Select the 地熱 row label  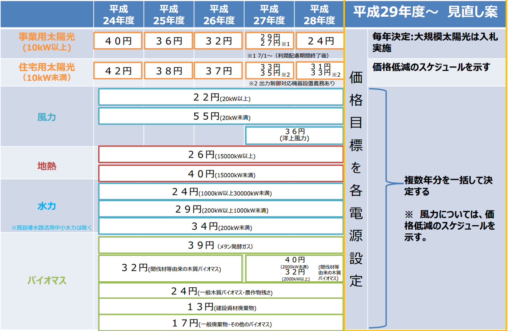[47, 166]
